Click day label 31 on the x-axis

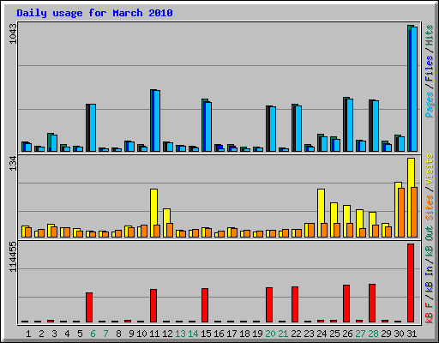[x=412, y=334]
